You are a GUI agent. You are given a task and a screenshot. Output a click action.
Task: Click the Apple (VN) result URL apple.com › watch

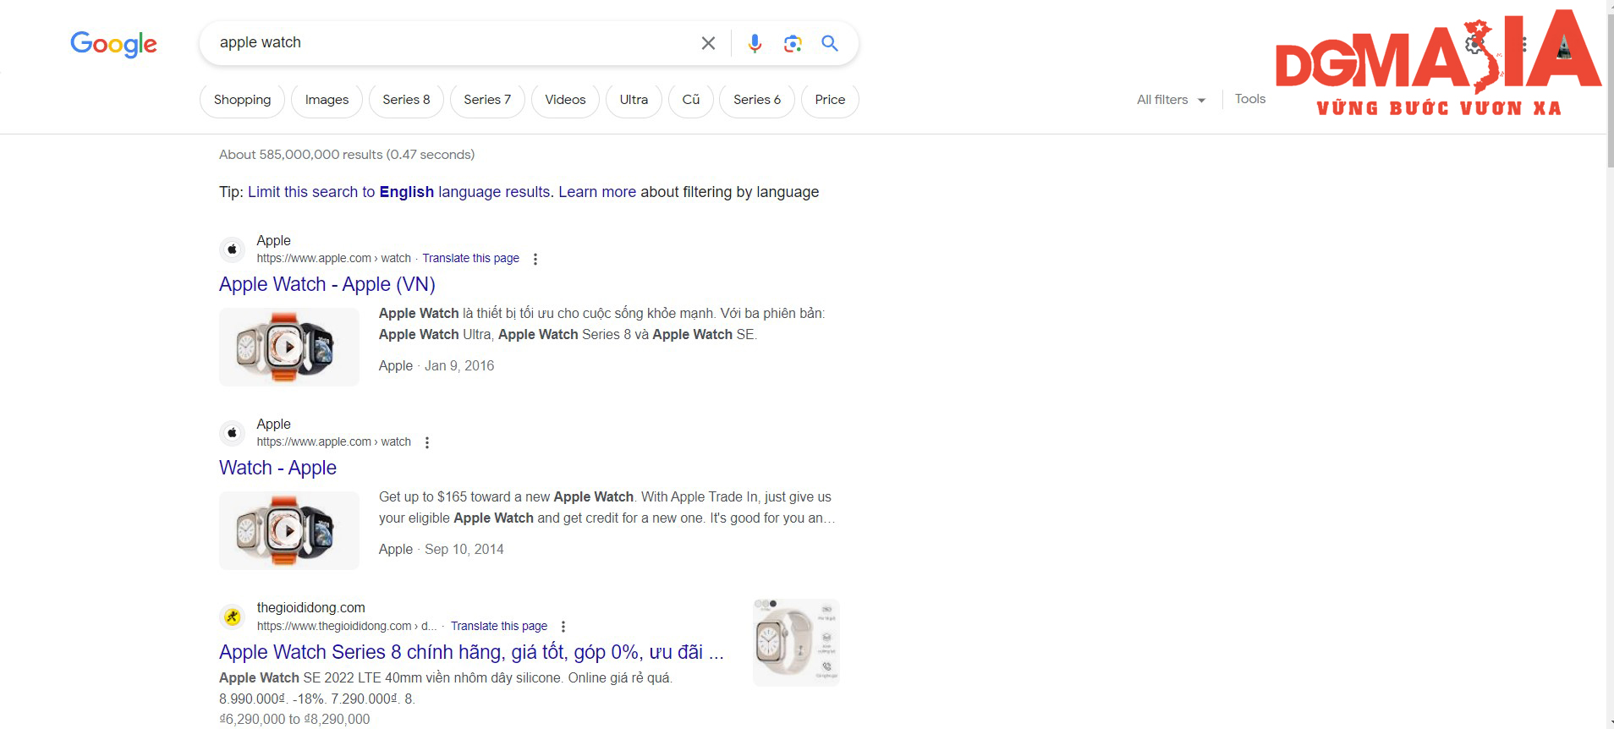coord(334,259)
